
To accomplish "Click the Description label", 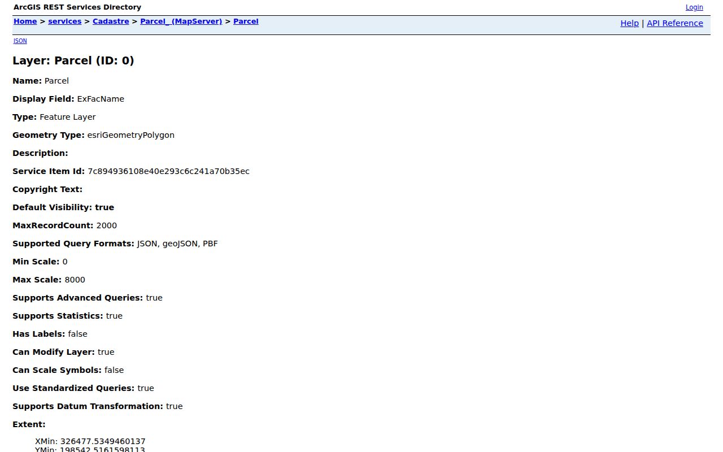I will tap(40, 153).
